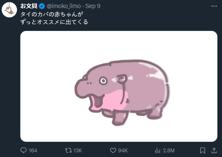
Task: Open the お文具 profile avatar
Action: [x=9, y=10]
